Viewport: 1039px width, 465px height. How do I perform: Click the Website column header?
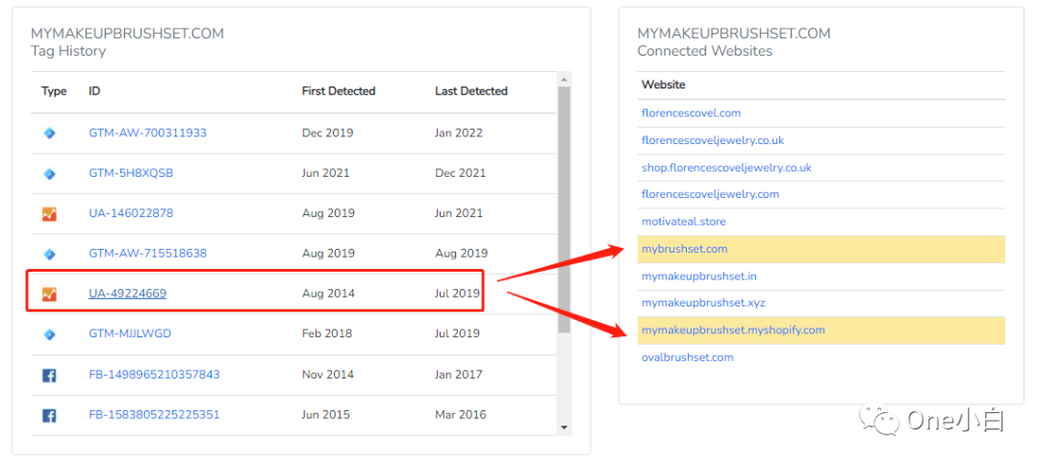tap(663, 85)
